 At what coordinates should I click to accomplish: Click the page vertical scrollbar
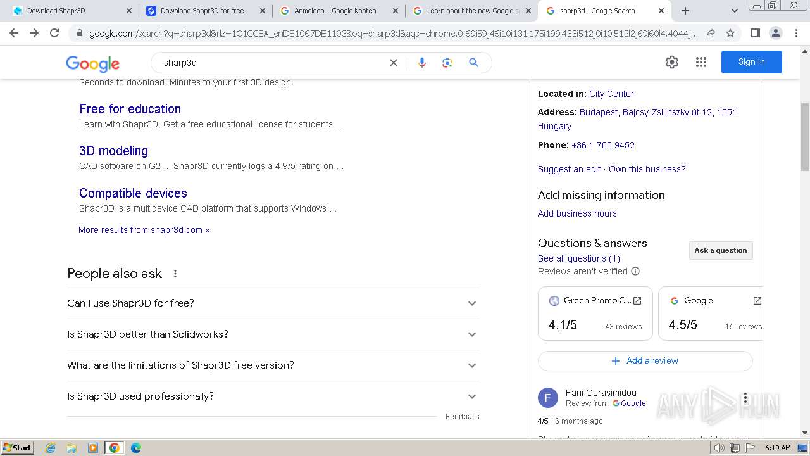(x=805, y=137)
